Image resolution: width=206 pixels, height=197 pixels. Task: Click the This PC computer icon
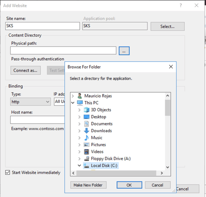80,103
